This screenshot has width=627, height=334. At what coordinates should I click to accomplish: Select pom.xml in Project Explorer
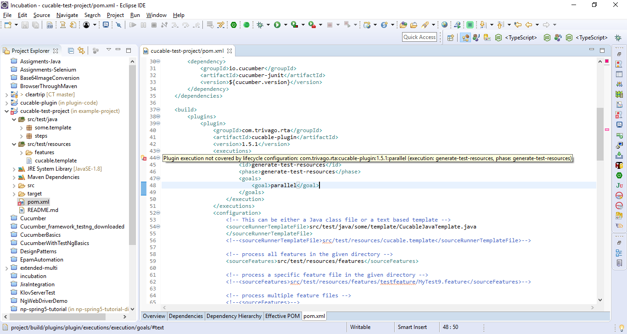tap(38, 202)
